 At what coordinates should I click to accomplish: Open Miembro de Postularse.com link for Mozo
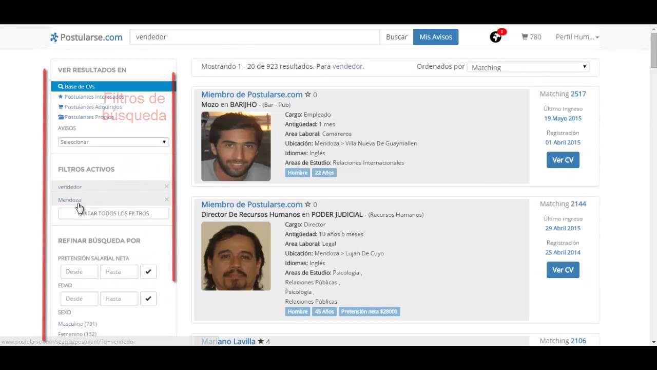[252, 95]
